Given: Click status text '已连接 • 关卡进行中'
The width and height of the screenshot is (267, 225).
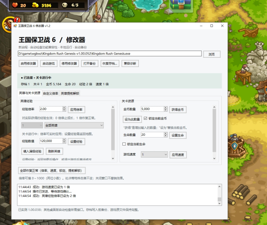Looking at the screenshot, I should (x=36, y=78).
